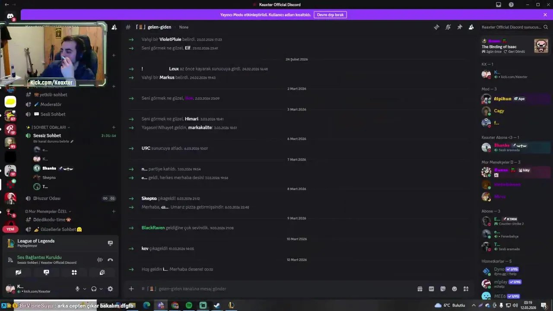Set channel status 'Bir kanal durumu belirle'
This screenshot has width=553, height=311.
pyautogui.click(x=53, y=141)
